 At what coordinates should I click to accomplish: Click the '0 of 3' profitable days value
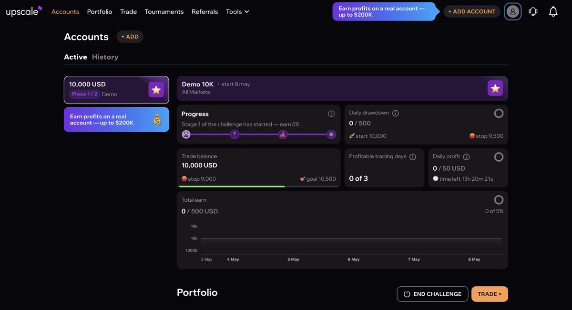358,178
